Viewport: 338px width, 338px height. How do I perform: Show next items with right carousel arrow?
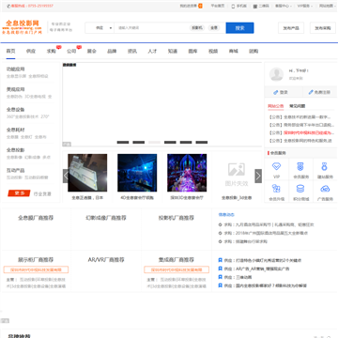[258, 176]
